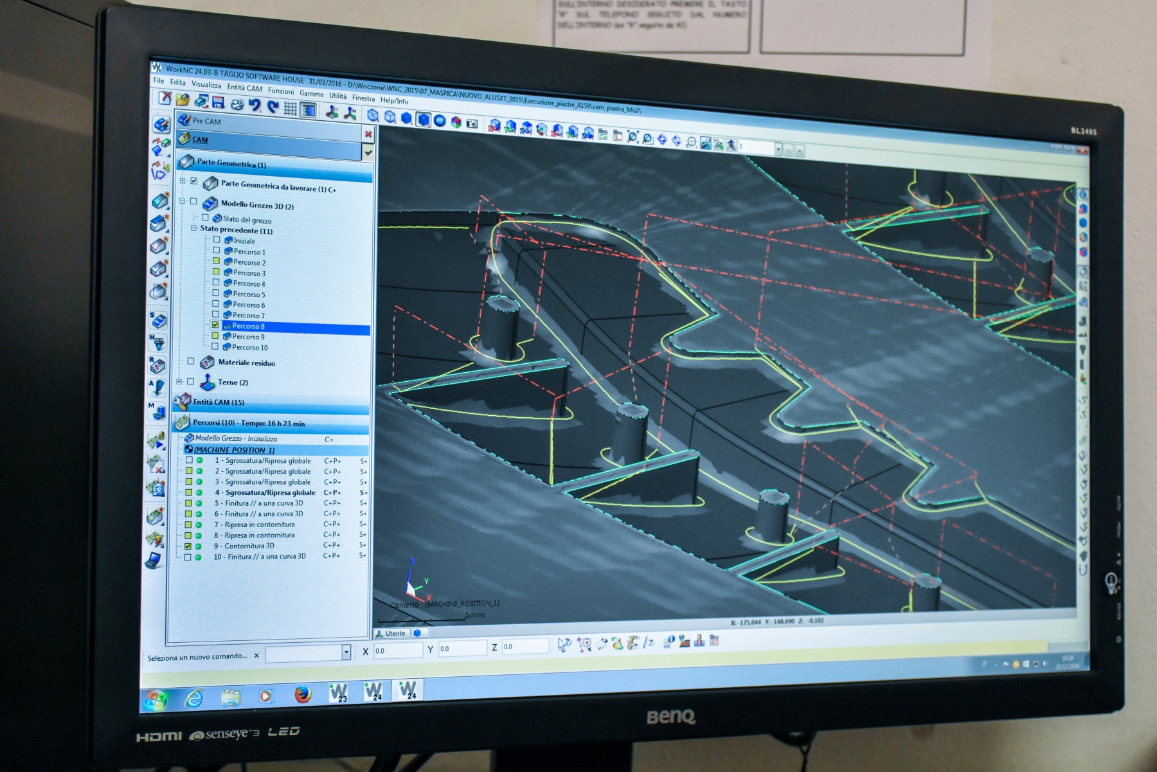1157x772 pixels.
Task: Select the blue sphere rendering icon
Action: pos(440,120)
